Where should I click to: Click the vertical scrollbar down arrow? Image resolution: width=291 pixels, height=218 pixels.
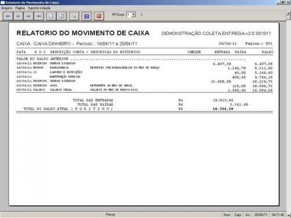pyautogui.click(x=289, y=215)
